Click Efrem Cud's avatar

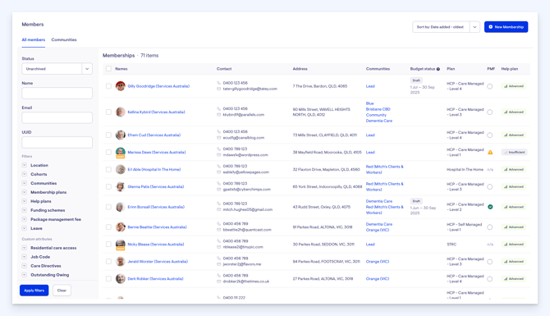click(121, 135)
